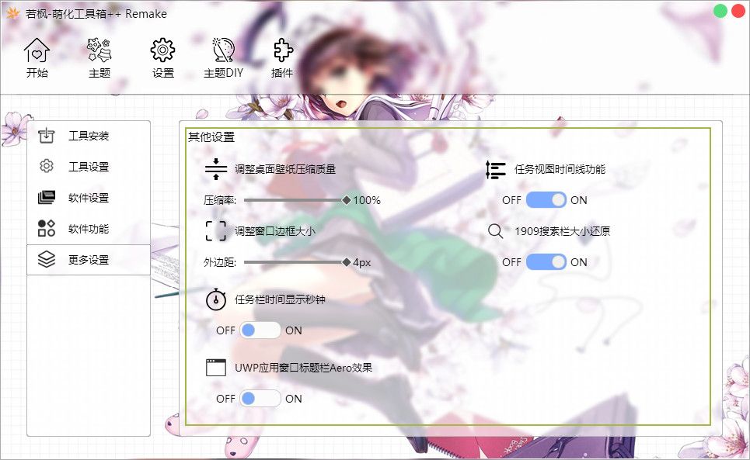
Task: Click the green circle window button
Action: point(720,11)
